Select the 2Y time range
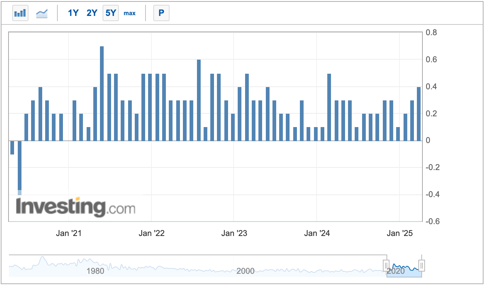This screenshot has width=485, height=286. pos(91,13)
